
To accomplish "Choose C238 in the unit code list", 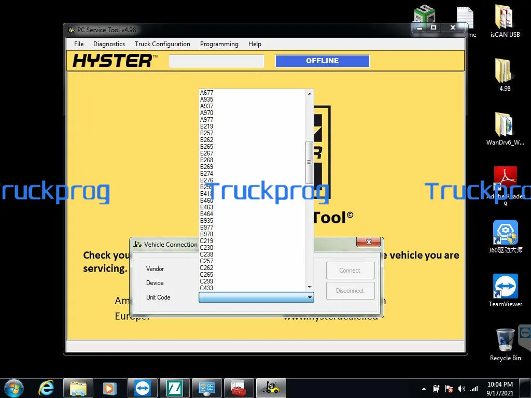I will click(206, 254).
